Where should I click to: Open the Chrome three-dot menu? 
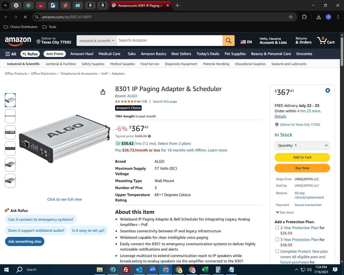(x=338, y=17)
